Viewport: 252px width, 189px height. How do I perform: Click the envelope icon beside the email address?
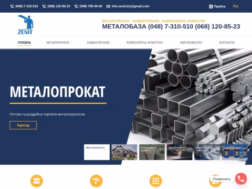pyautogui.click(x=108, y=6)
